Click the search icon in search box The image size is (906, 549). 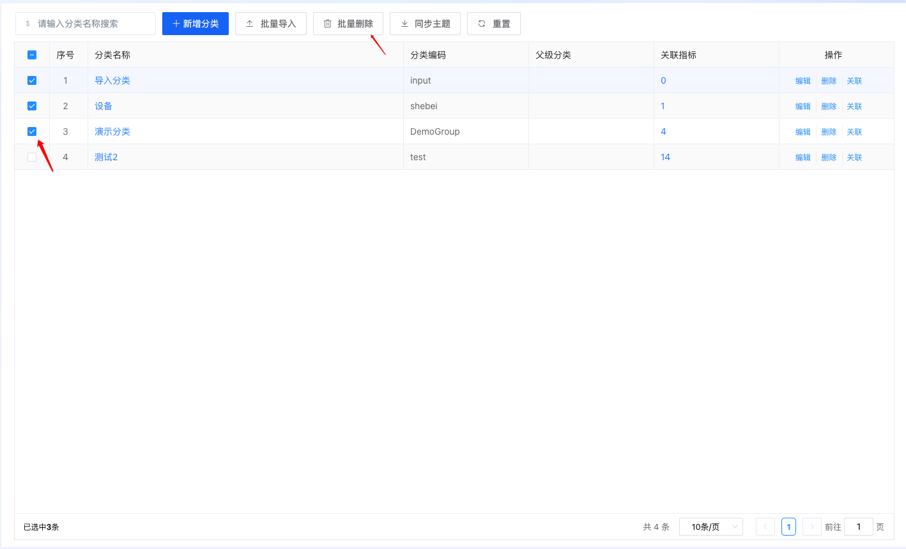[x=27, y=24]
